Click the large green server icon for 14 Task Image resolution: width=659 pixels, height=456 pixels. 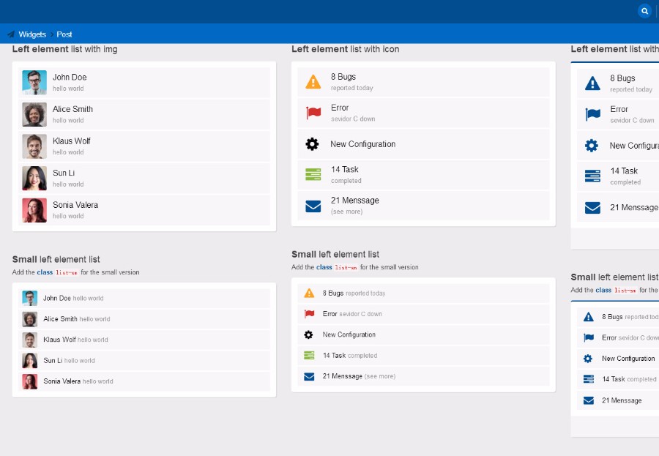(x=313, y=175)
